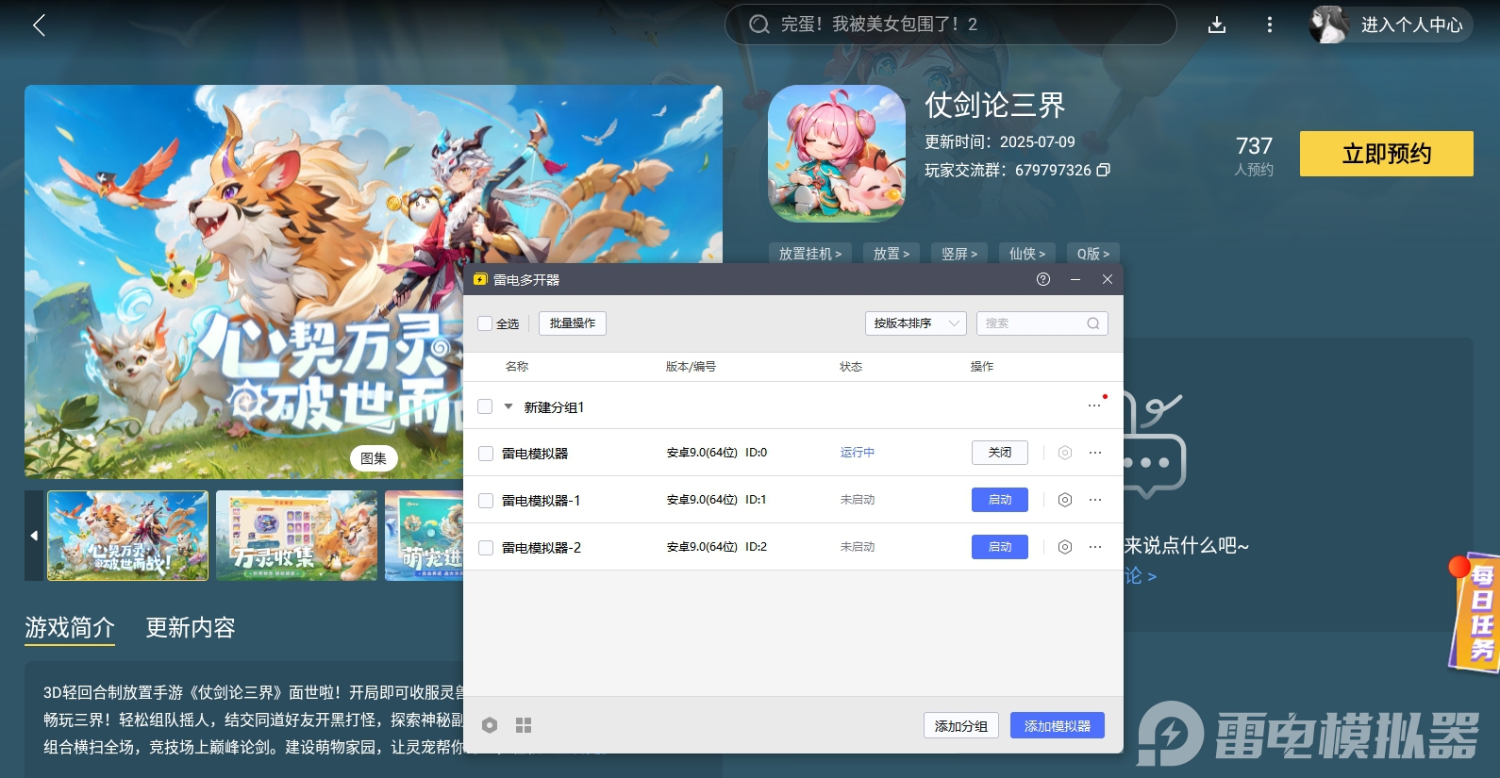1500x778 pixels.
Task: Click the 版本/编号 column header
Action: click(691, 367)
